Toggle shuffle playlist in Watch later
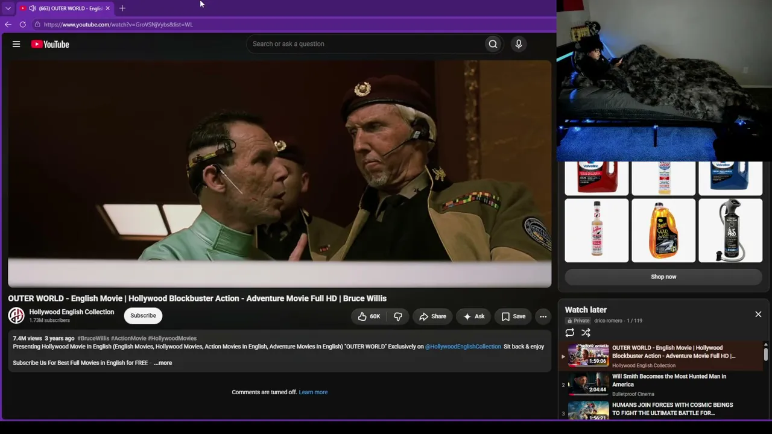Viewport: 772px width, 434px height. click(586, 333)
